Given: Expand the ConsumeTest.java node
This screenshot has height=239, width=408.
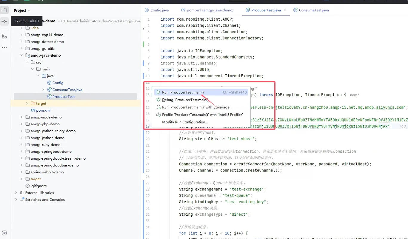Looking at the screenshot, I should [43, 90].
